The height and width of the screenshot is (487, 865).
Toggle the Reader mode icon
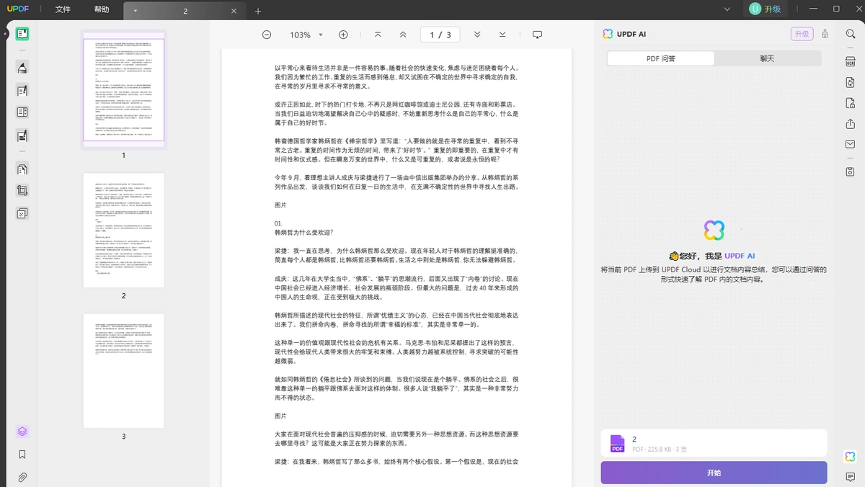click(22, 34)
